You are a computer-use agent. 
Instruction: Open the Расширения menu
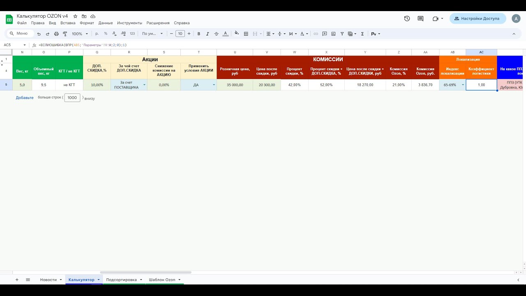point(158,23)
